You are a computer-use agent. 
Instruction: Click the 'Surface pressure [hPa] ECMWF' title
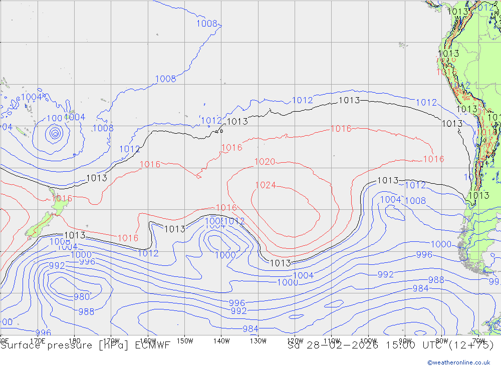pos(85,345)
